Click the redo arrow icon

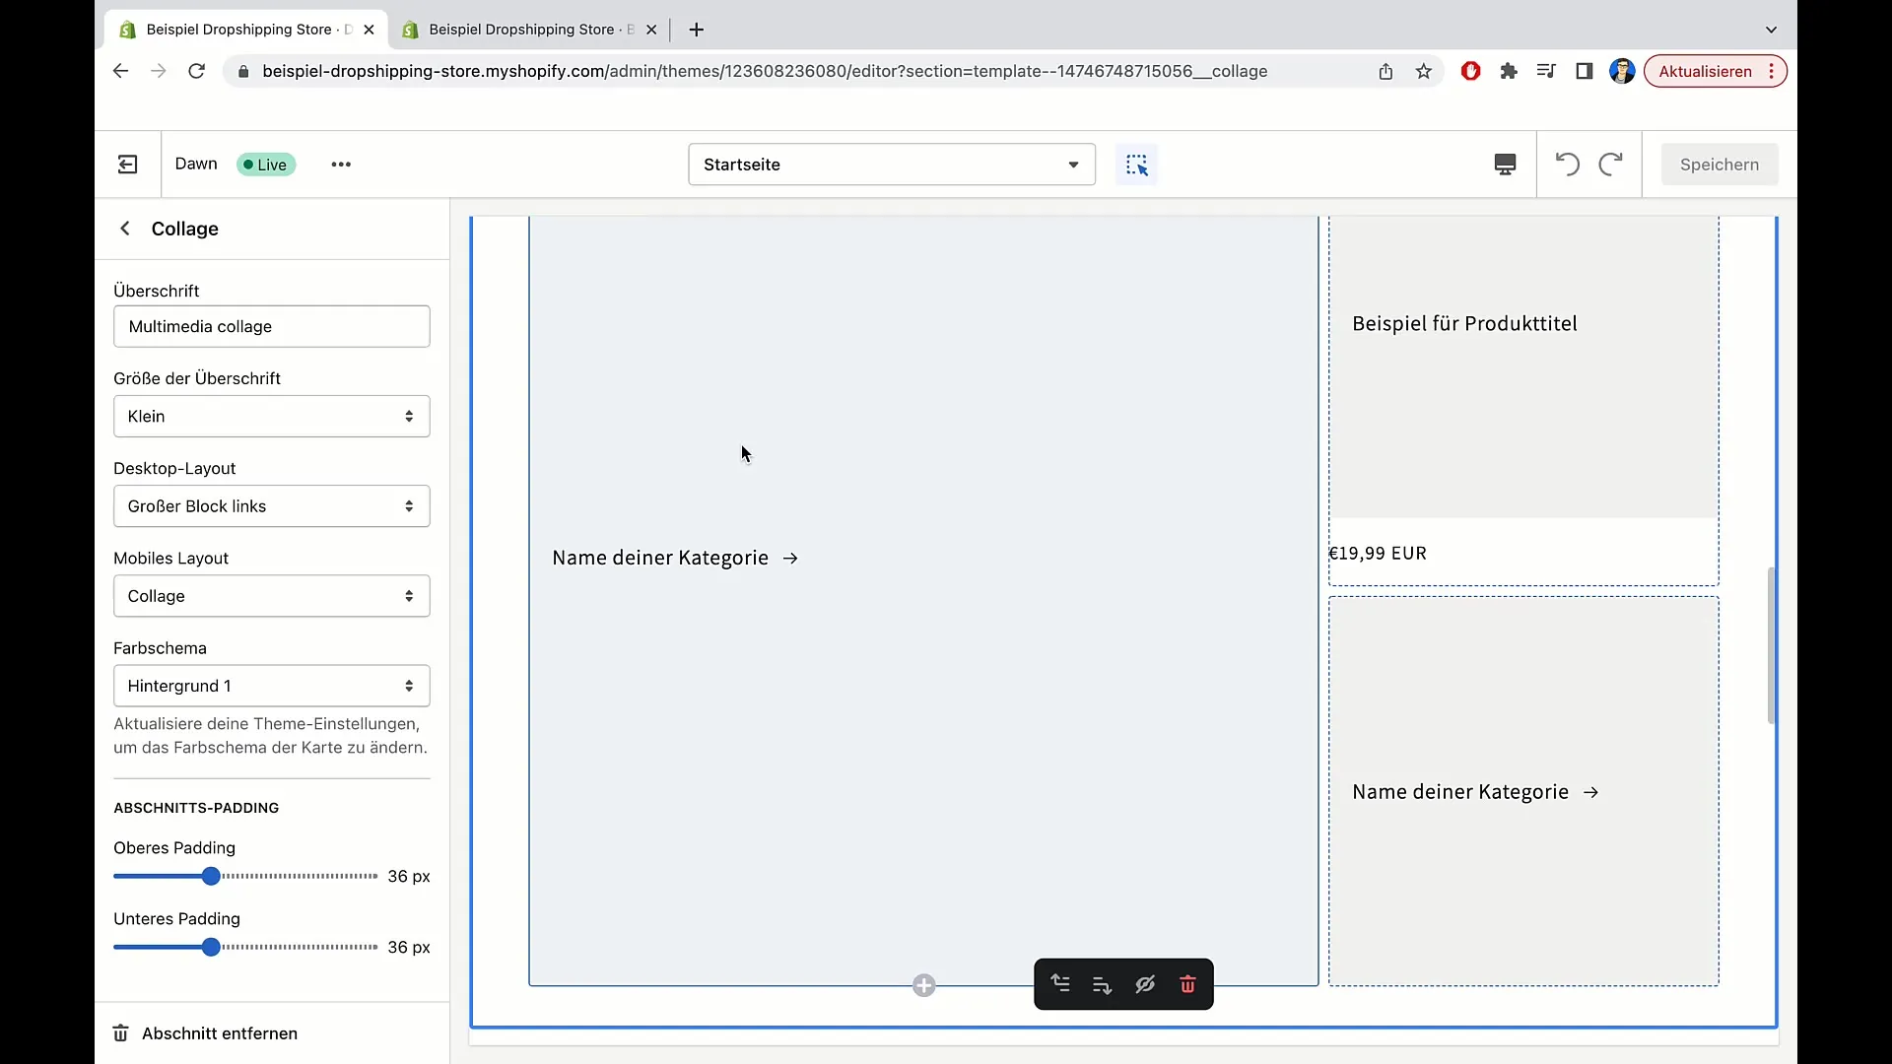(1610, 164)
